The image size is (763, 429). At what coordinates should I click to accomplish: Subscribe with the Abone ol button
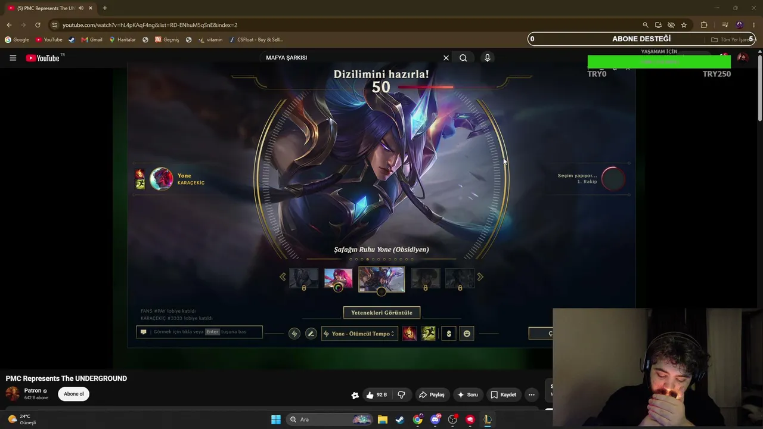click(74, 394)
